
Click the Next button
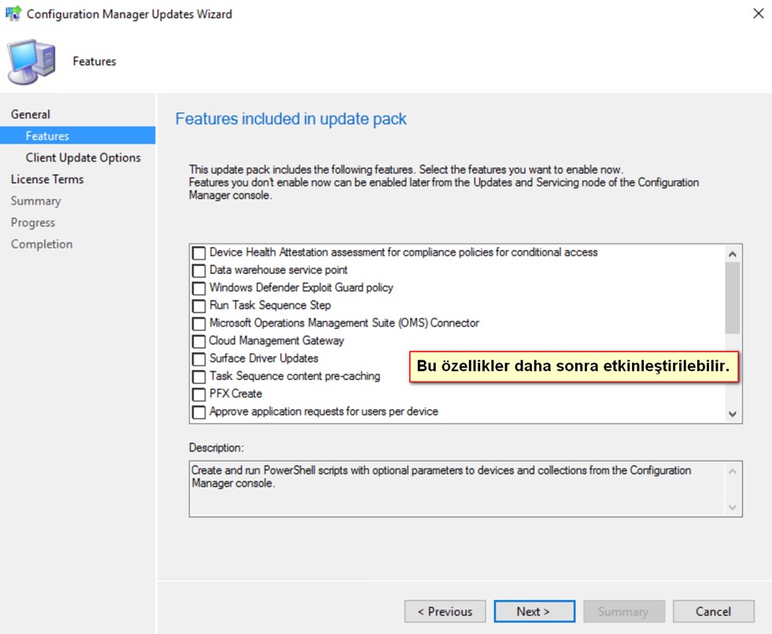534,611
